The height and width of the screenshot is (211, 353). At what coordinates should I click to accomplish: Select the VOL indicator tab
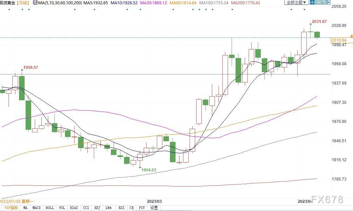(62, 208)
